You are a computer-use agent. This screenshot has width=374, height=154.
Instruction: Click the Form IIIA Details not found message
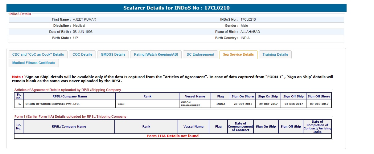(173, 136)
